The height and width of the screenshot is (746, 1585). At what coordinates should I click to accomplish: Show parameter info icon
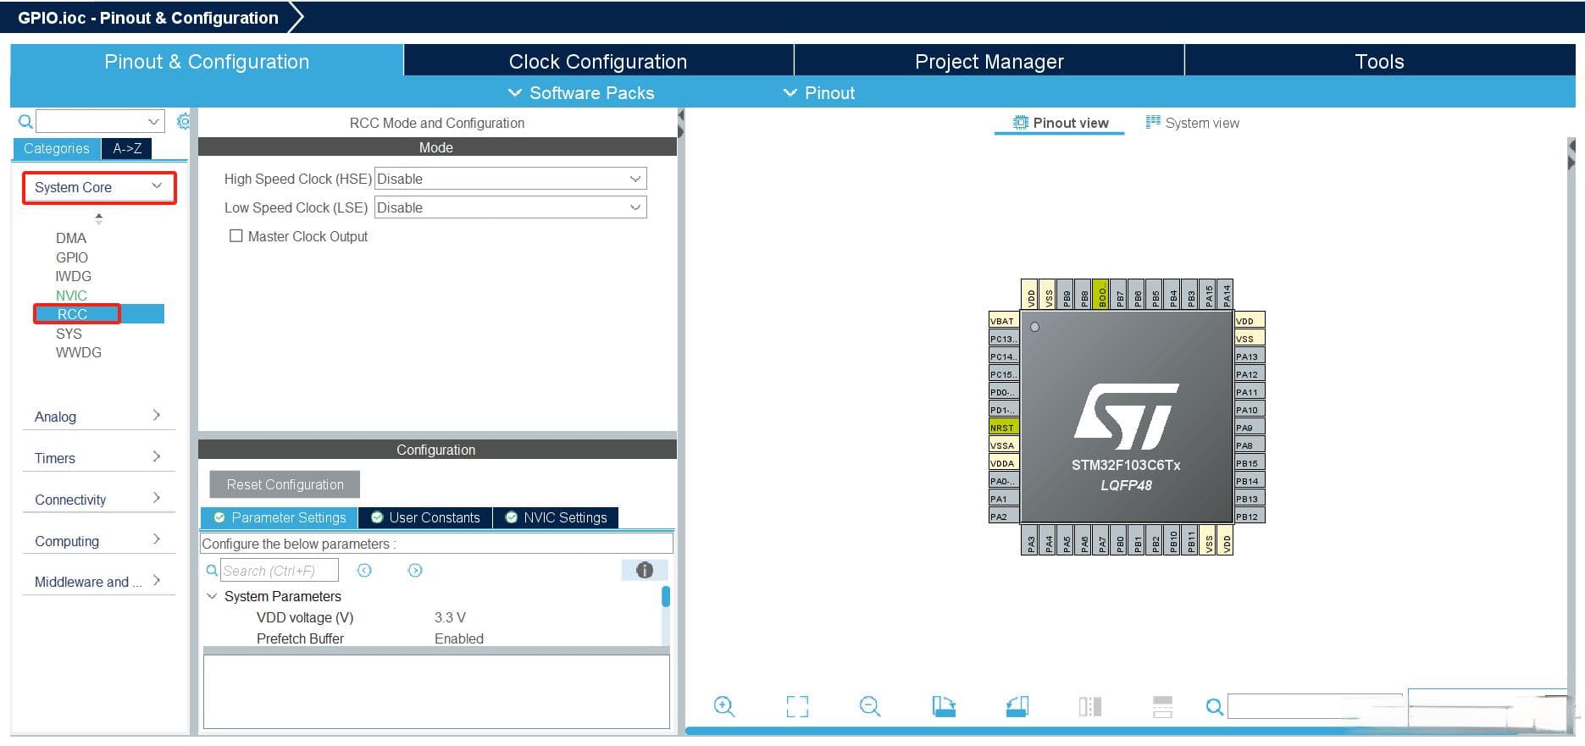(x=645, y=570)
